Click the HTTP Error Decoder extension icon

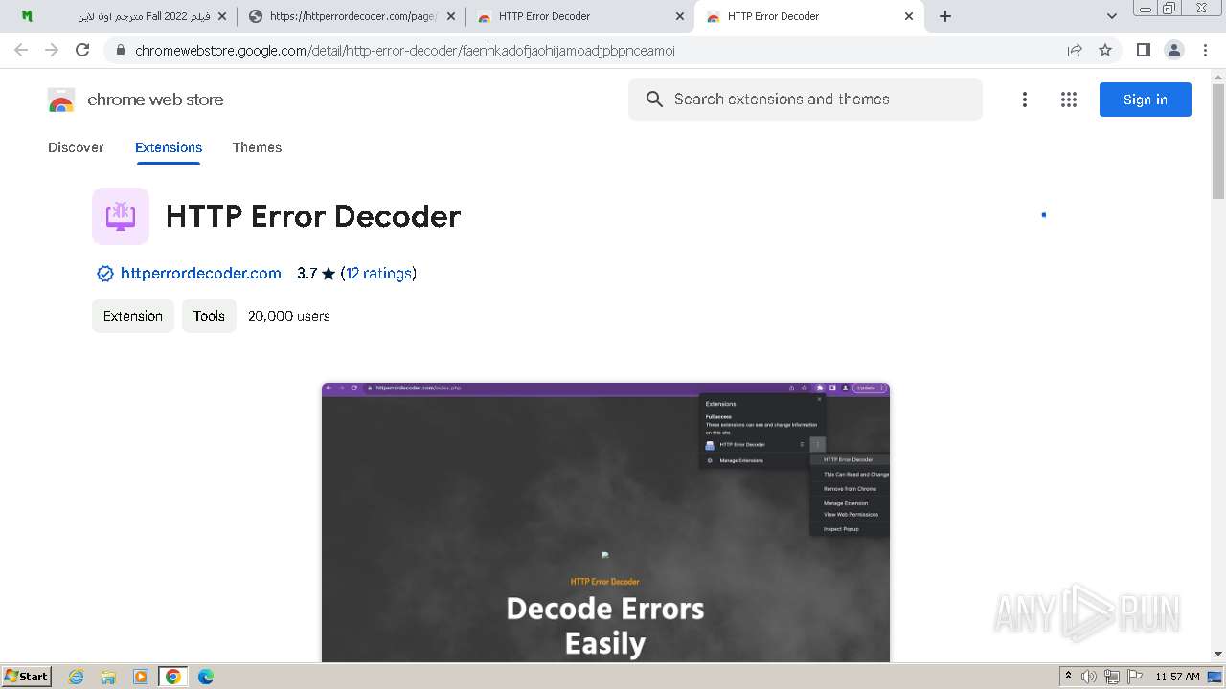click(121, 216)
